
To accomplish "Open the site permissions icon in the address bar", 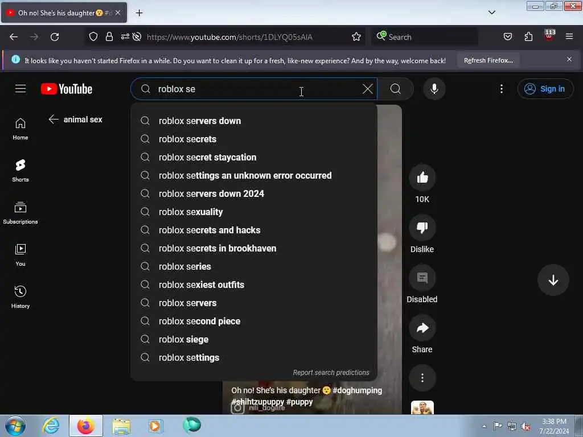I will tap(125, 37).
